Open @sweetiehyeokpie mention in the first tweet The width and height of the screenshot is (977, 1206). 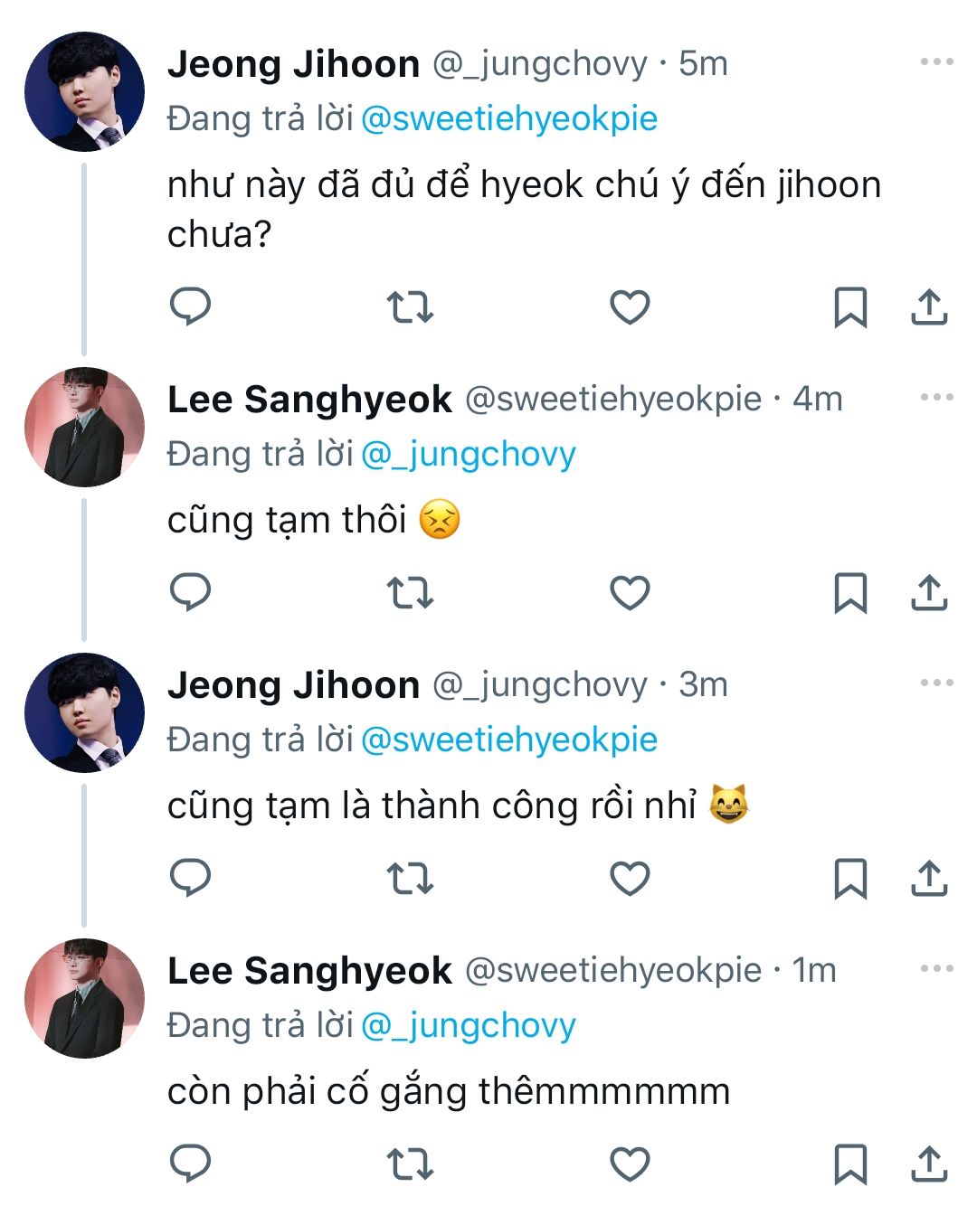coord(509,118)
